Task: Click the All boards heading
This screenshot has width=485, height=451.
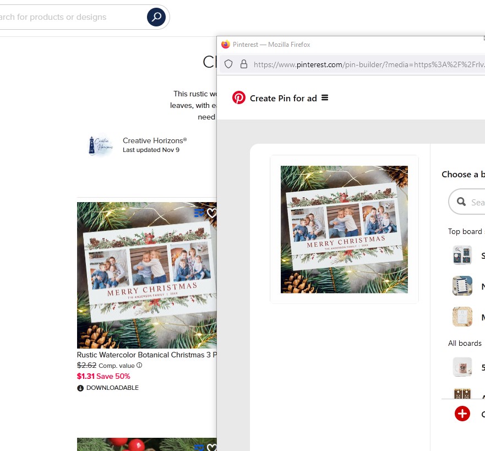Action: 465,344
